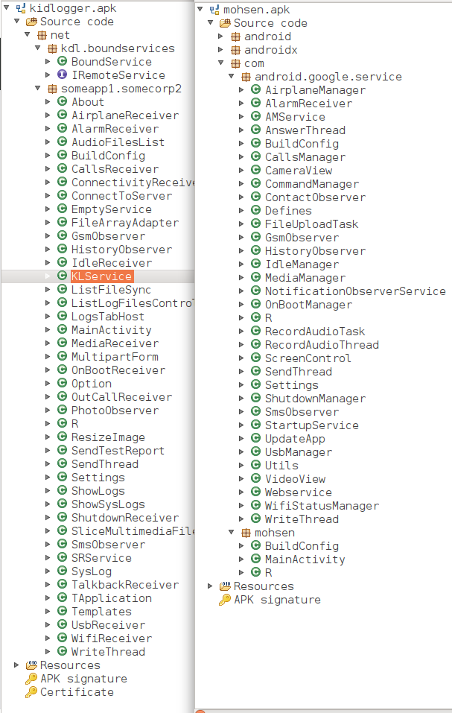452x713 pixels.
Task: Select the TalkbackReceiver class
Action: 125,585
